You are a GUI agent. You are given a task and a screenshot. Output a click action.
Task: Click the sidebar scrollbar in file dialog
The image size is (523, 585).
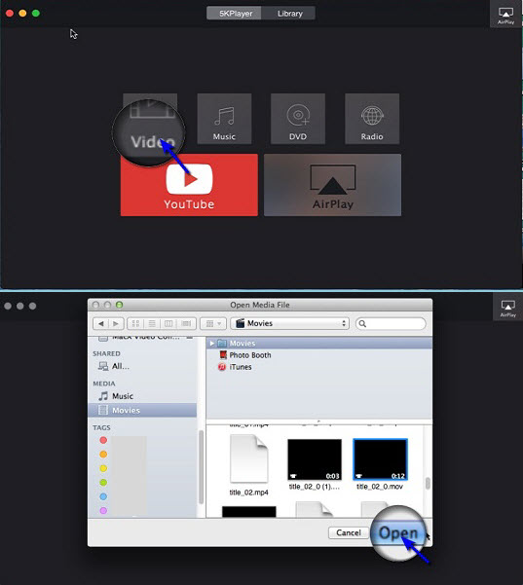pos(202,466)
